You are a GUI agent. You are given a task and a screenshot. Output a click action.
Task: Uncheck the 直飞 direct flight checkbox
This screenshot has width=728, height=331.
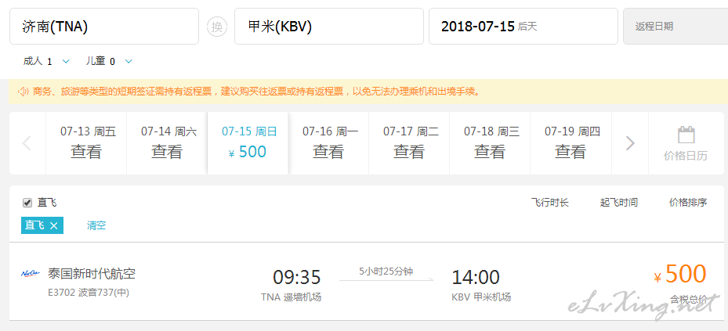click(27, 203)
